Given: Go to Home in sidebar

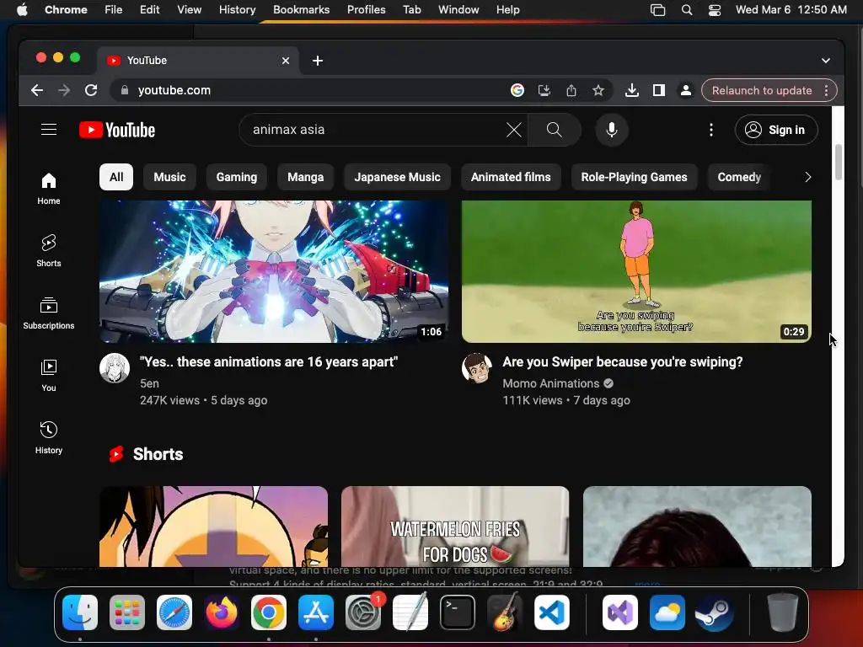Looking at the screenshot, I should pyautogui.click(x=49, y=189).
